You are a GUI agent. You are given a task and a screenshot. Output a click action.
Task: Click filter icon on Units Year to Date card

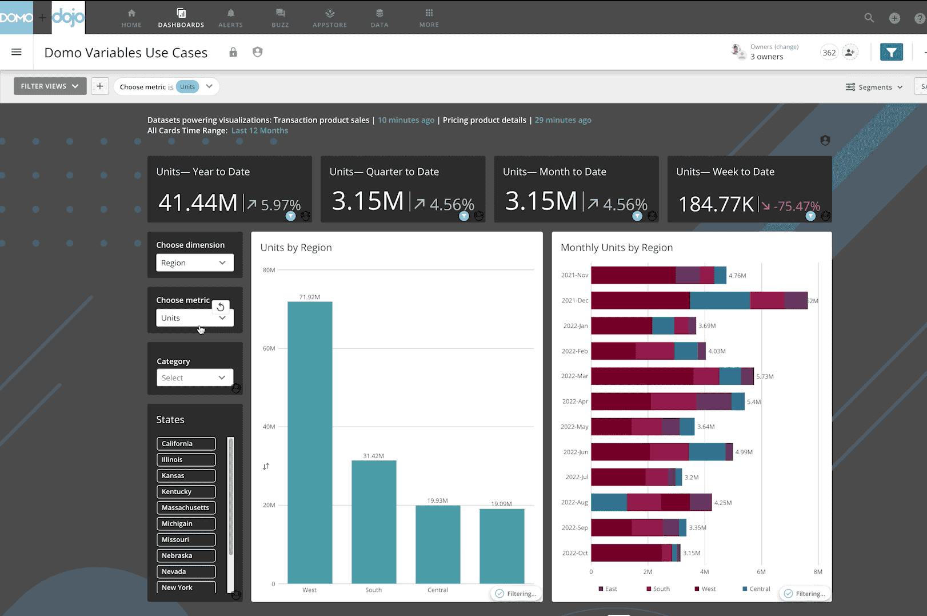290,216
